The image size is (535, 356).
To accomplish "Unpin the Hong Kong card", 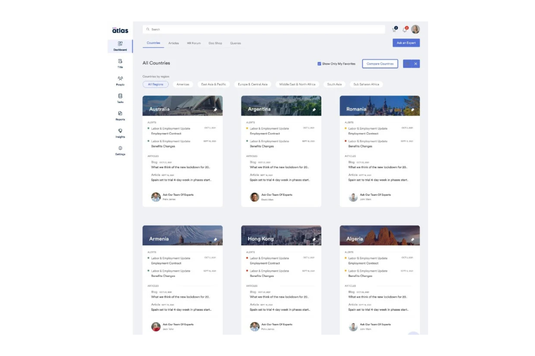I will point(314,239).
